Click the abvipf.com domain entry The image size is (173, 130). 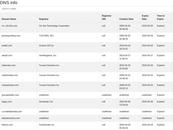pos(7,56)
